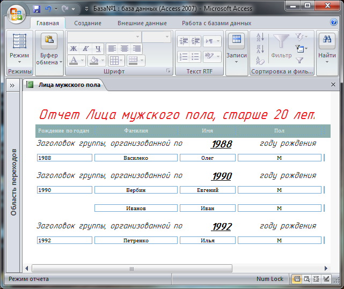Toggle the applied filter funnel
This screenshot has height=289, width=344.
coord(299,60)
